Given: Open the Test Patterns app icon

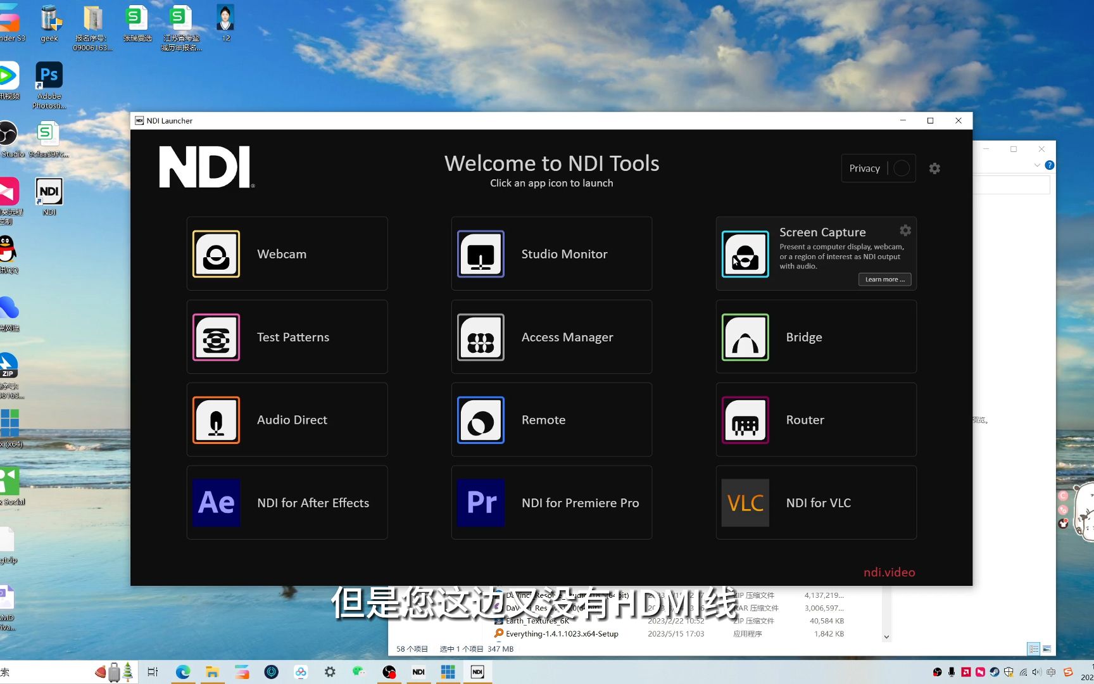Looking at the screenshot, I should click(x=216, y=337).
